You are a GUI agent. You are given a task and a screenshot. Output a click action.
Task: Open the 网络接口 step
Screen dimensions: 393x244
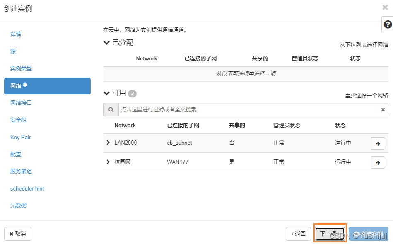(x=21, y=103)
